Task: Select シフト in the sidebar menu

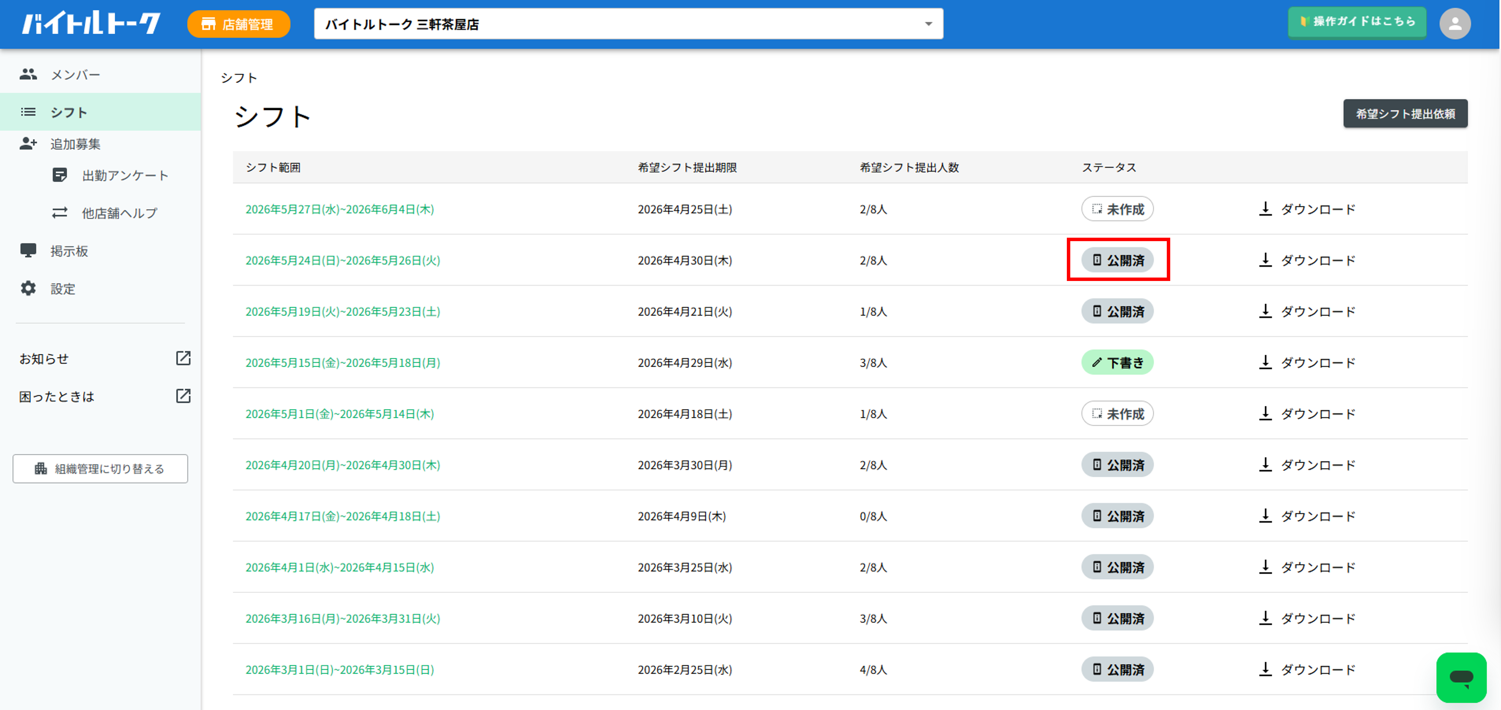Action: (x=100, y=111)
